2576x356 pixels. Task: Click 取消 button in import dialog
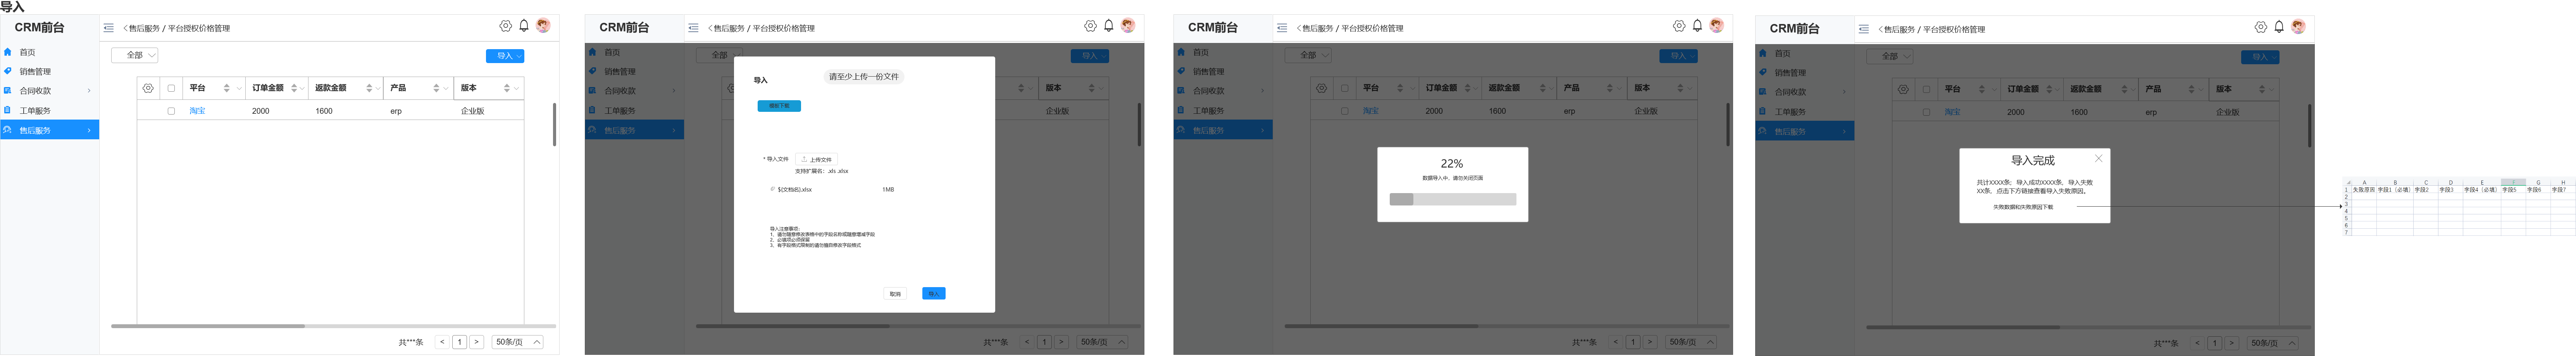coord(895,293)
